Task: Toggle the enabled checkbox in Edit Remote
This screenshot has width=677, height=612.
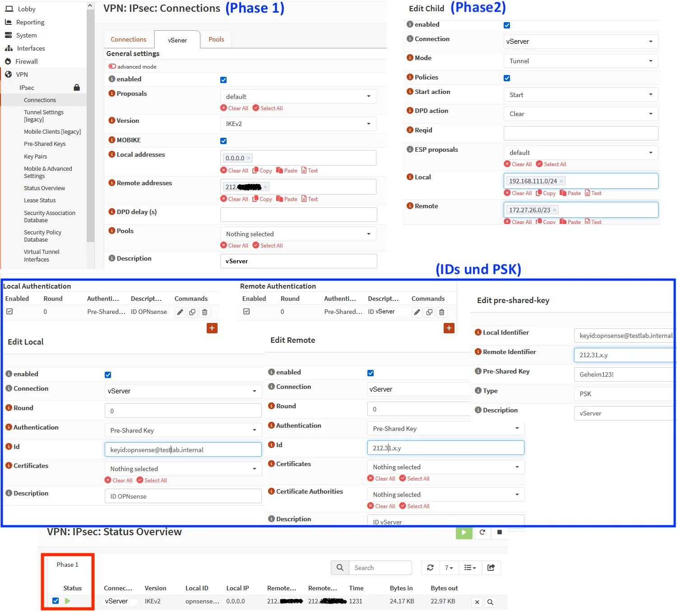Action: click(x=371, y=373)
